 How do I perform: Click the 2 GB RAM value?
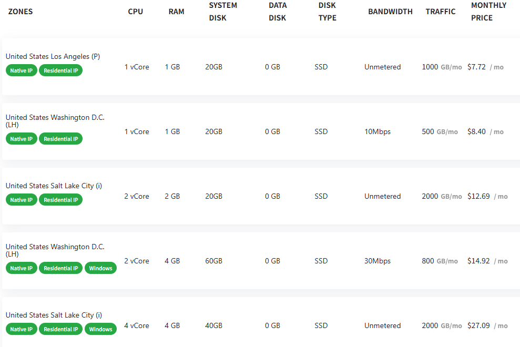172,197
